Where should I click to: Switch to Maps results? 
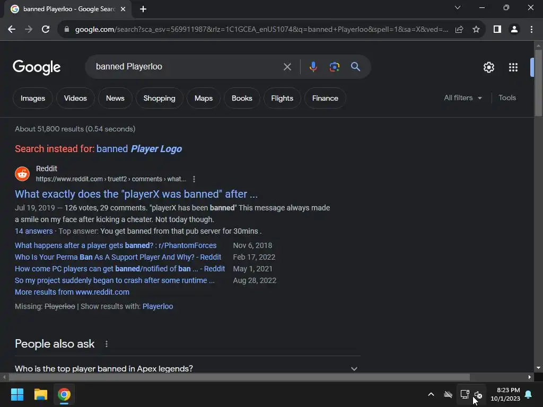click(204, 98)
